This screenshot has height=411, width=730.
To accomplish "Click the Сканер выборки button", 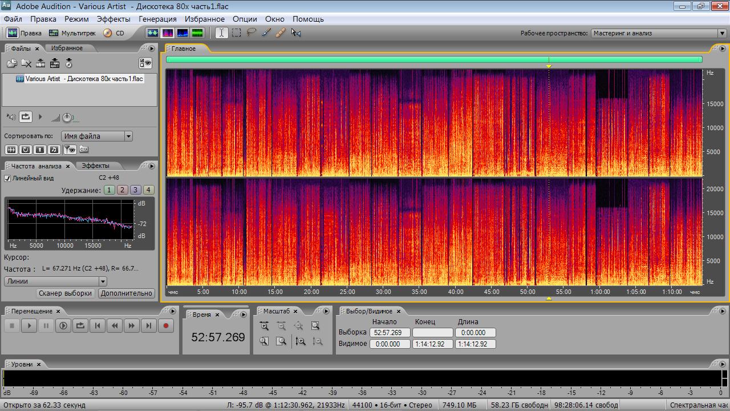I will click(x=65, y=293).
